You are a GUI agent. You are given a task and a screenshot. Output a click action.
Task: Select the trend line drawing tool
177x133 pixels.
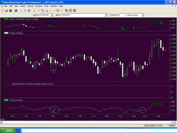point(52,10)
